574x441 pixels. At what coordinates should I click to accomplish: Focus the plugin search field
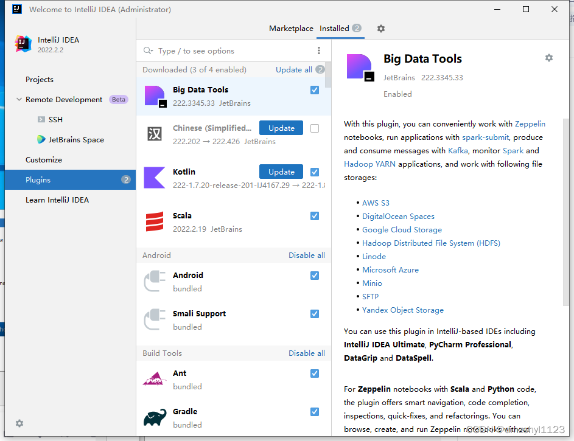click(234, 50)
